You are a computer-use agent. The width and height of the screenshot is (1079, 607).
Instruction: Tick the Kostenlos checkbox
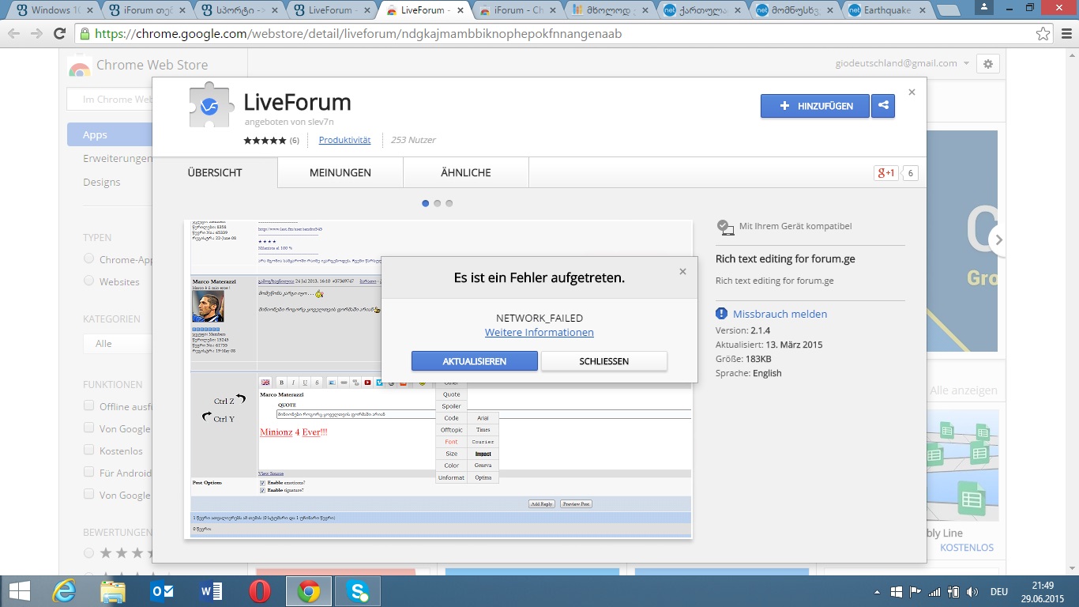click(88, 451)
